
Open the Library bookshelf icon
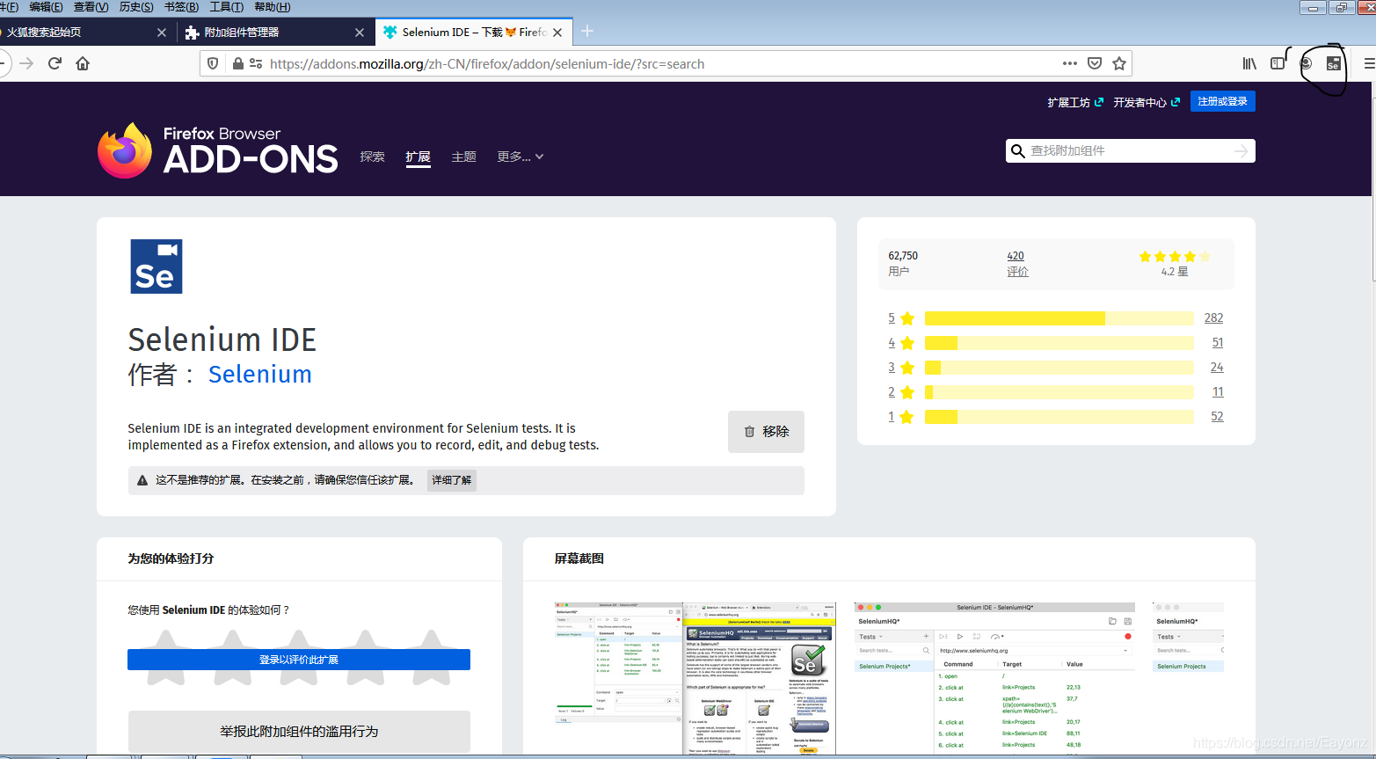click(x=1249, y=63)
